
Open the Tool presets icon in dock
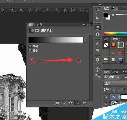tap(98, 76)
